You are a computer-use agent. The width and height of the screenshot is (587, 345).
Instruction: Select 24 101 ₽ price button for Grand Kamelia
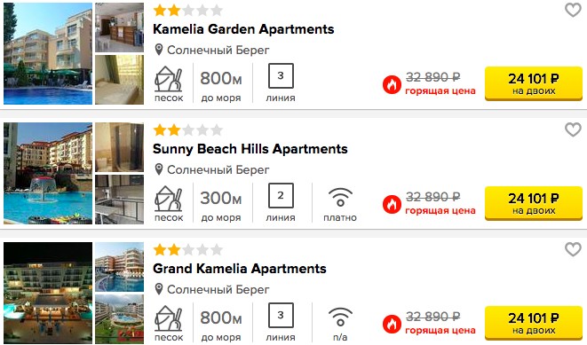(534, 323)
